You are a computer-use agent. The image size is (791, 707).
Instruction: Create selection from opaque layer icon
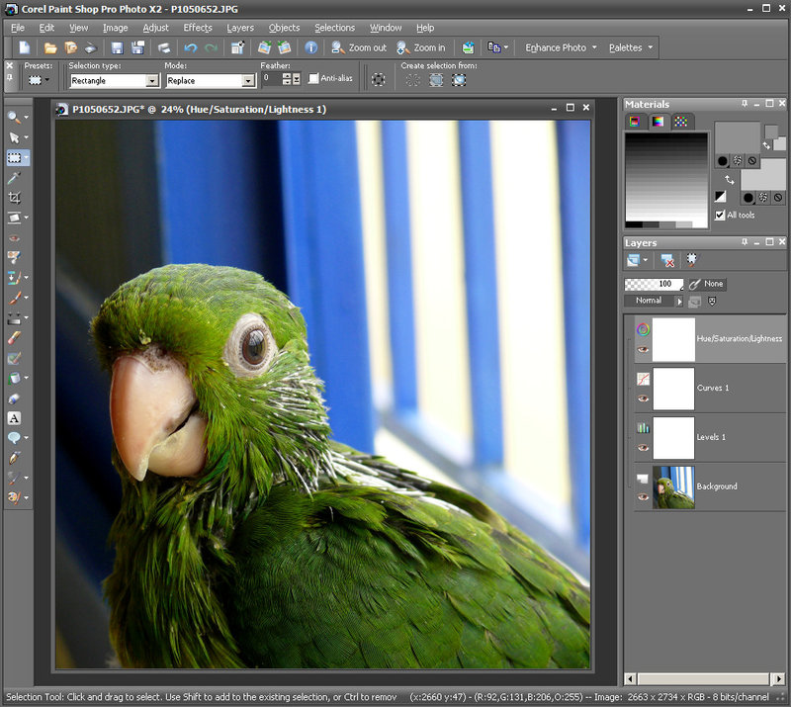436,80
